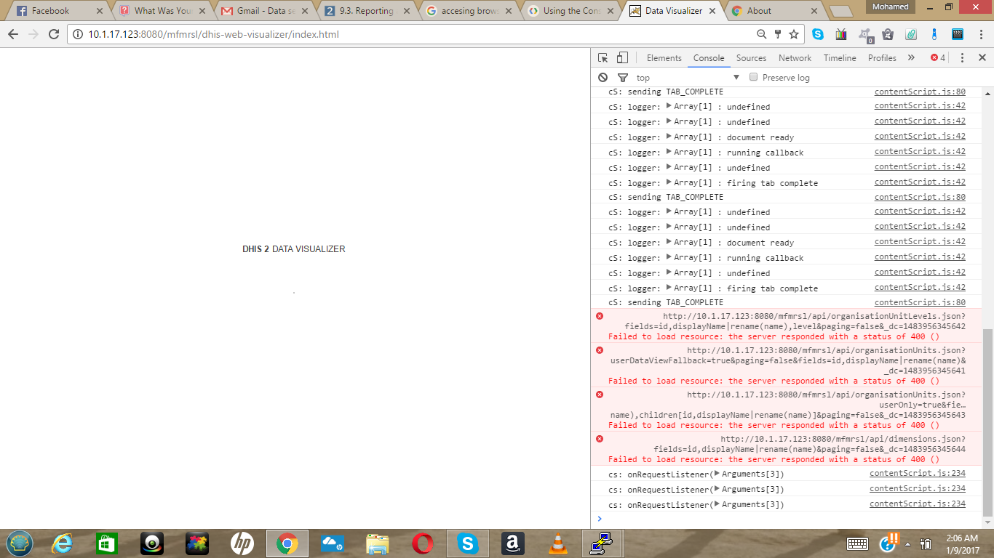Open Internet Explorer from the taskbar

click(62, 543)
